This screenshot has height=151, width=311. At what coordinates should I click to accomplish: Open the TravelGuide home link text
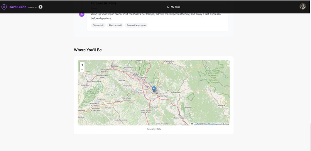point(17,7)
